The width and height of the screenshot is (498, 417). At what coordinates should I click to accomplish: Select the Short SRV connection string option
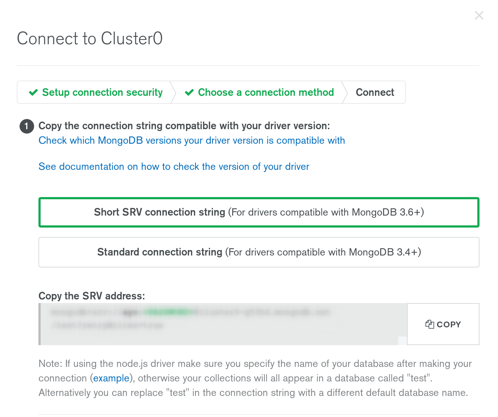coord(259,212)
